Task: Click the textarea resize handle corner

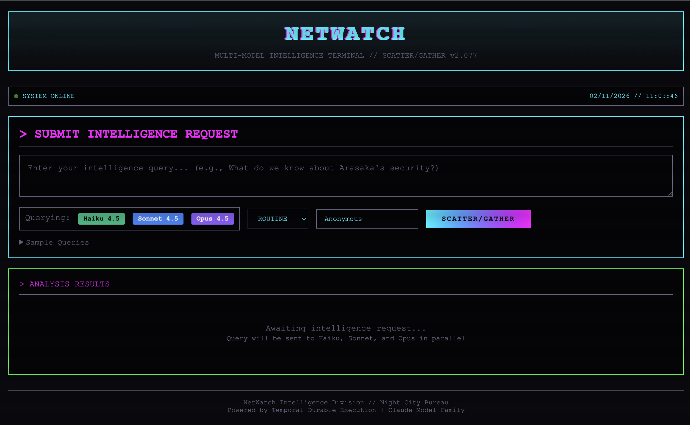Action: pyautogui.click(x=670, y=194)
